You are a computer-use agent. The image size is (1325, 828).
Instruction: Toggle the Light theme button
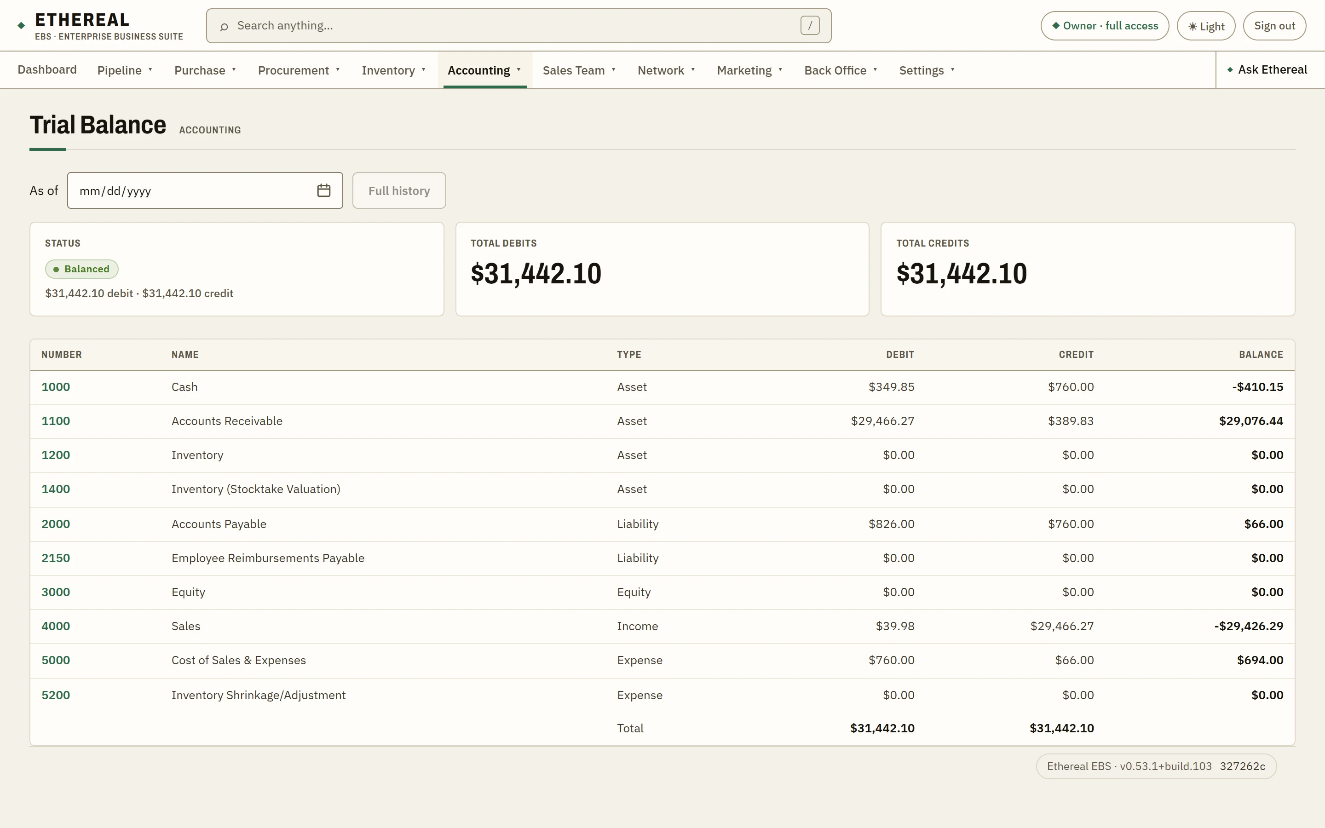click(x=1206, y=26)
